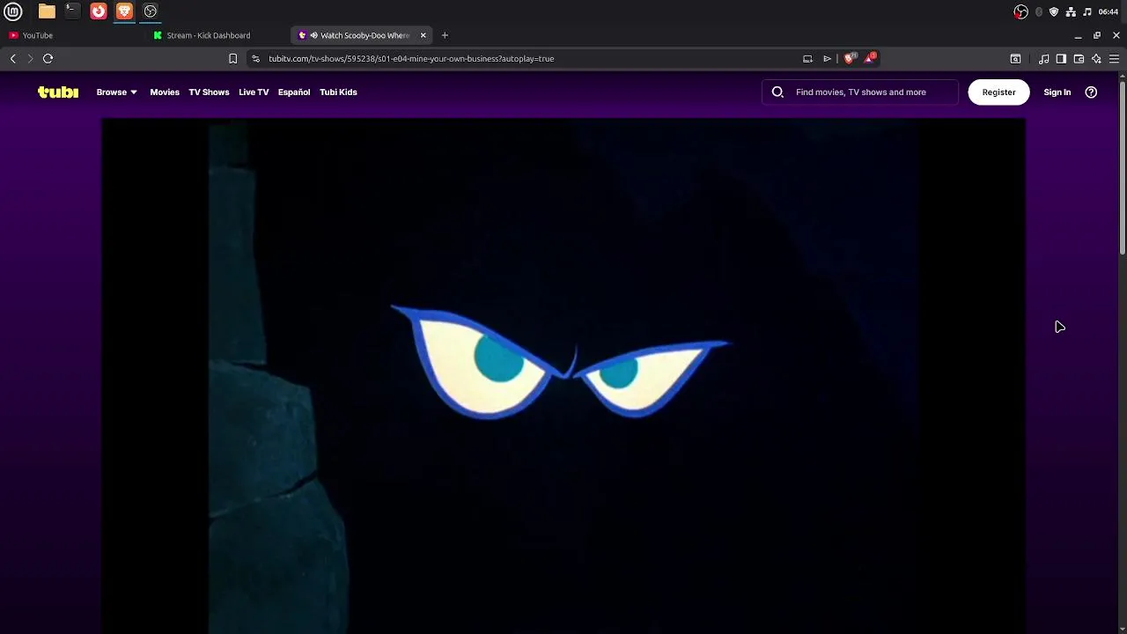Open a new browser tab

[x=445, y=35]
